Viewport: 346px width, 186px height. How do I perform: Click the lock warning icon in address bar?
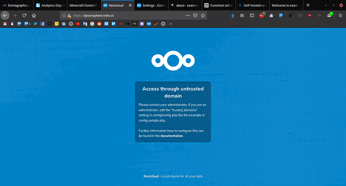tap(69, 15)
